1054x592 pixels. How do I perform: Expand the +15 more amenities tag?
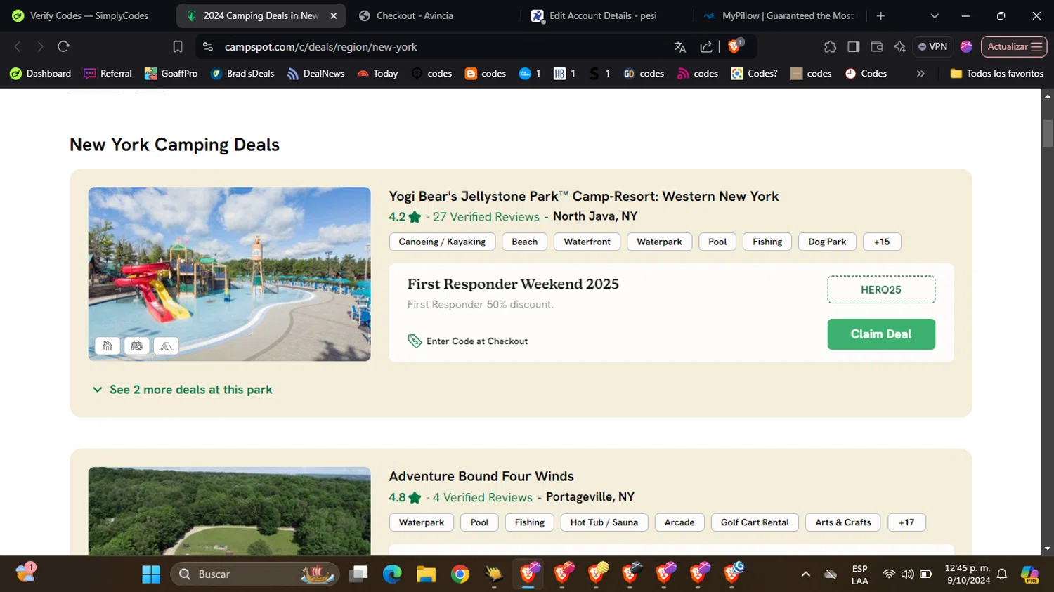[x=882, y=242]
